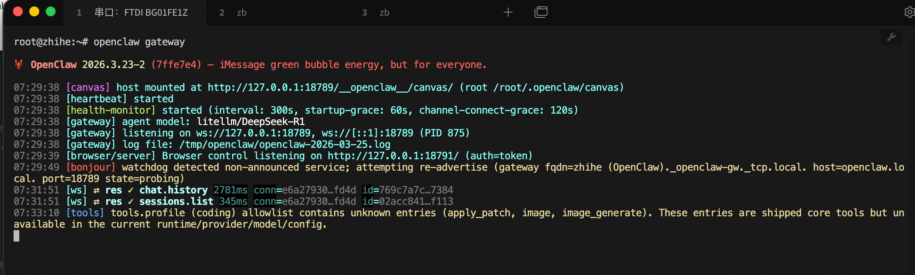Click the address "ws://127.0.0.1:18789"
The width and height of the screenshot is (915, 275).
tap(253, 133)
